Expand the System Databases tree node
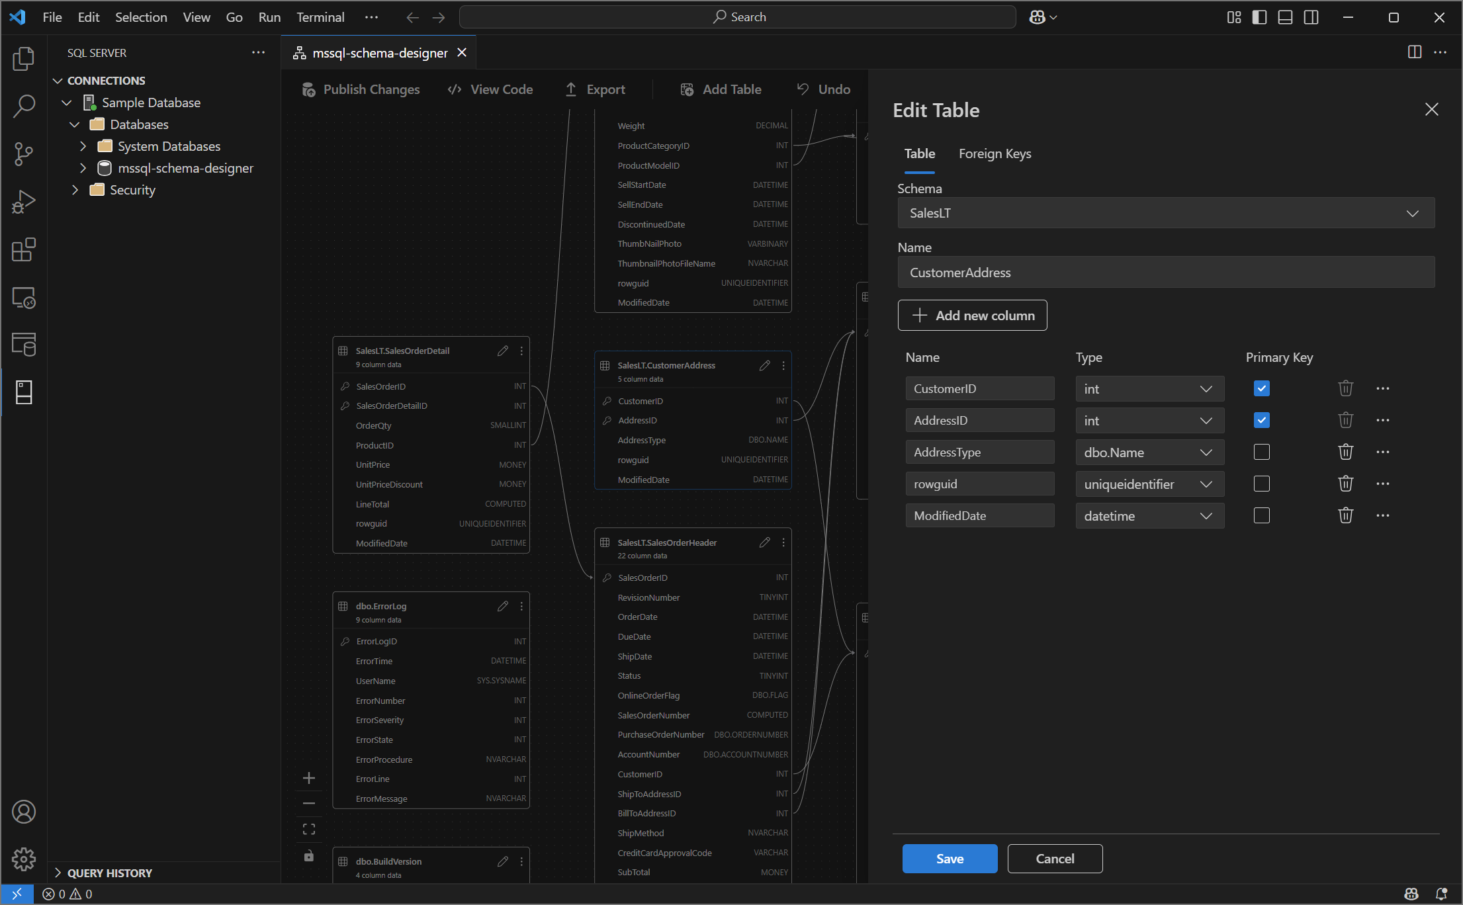Screen dimensions: 1463x905 (83, 146)
